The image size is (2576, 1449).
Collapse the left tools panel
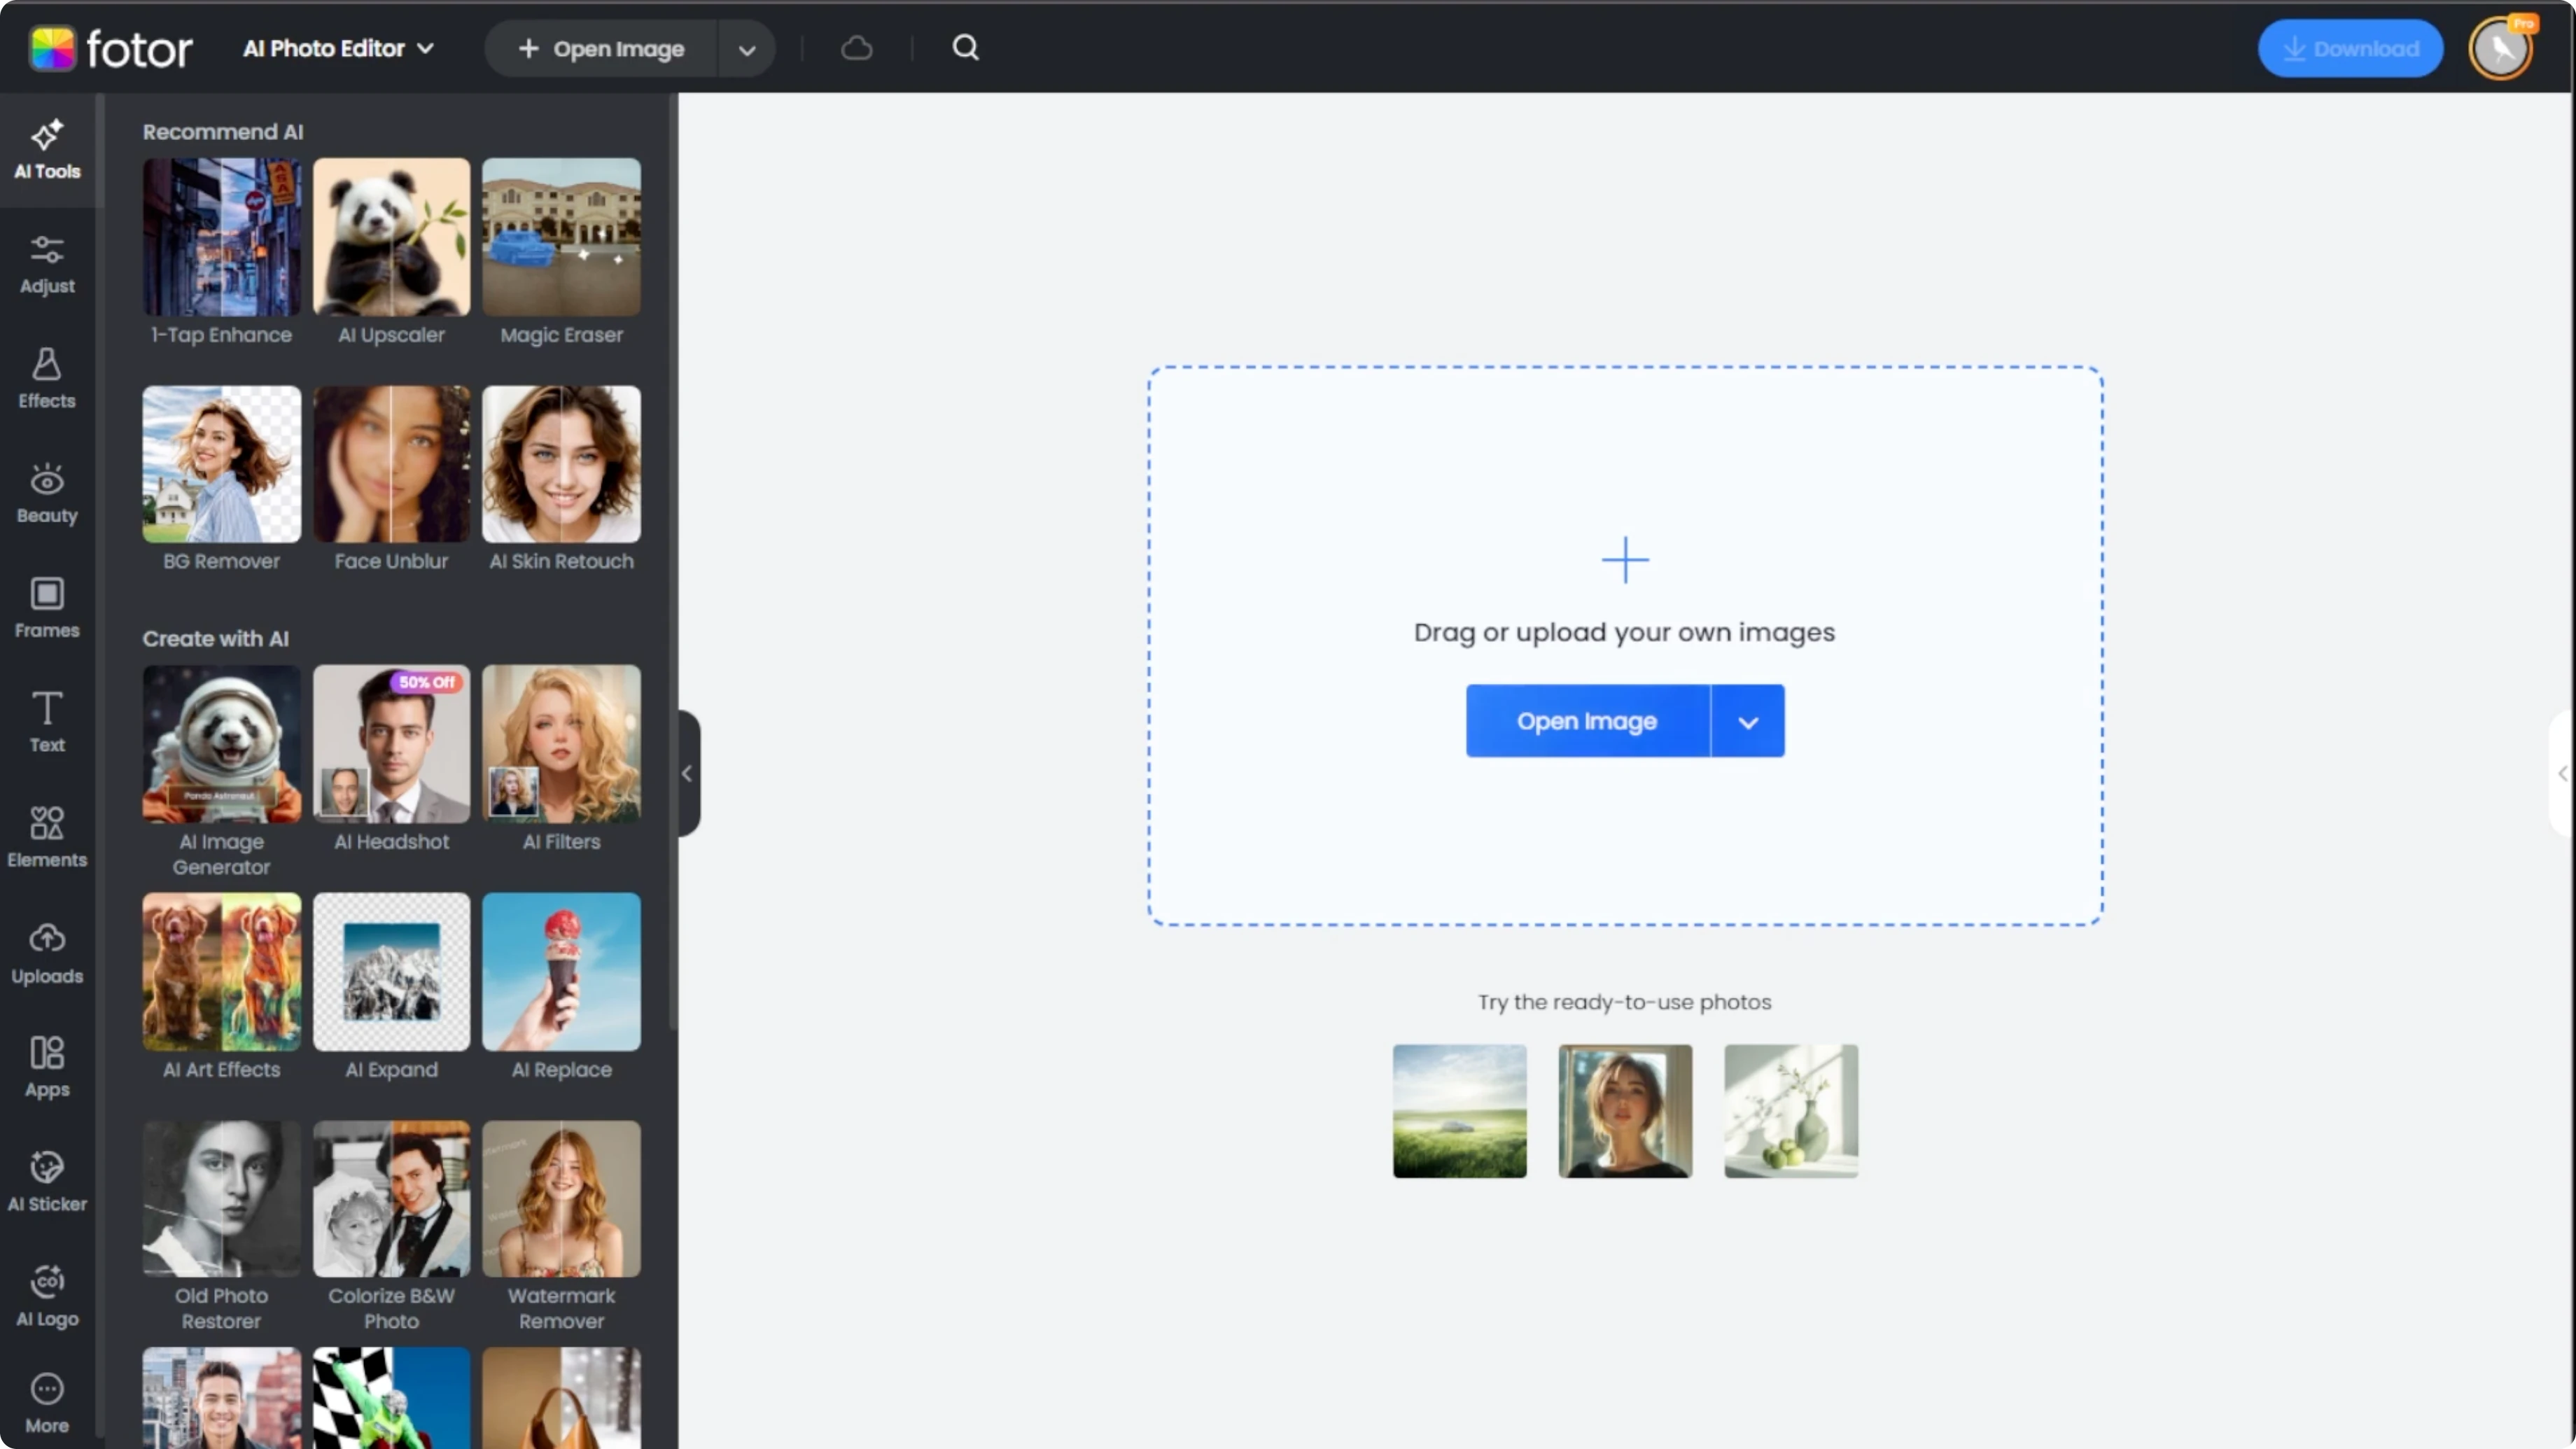click(687, 773)
